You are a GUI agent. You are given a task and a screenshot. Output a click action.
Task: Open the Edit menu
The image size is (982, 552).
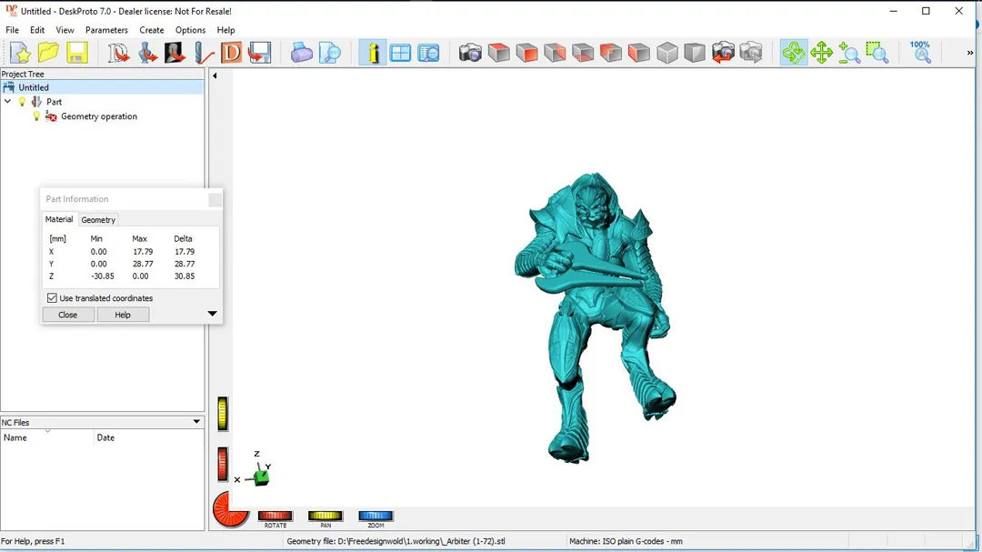pos(37,30)
